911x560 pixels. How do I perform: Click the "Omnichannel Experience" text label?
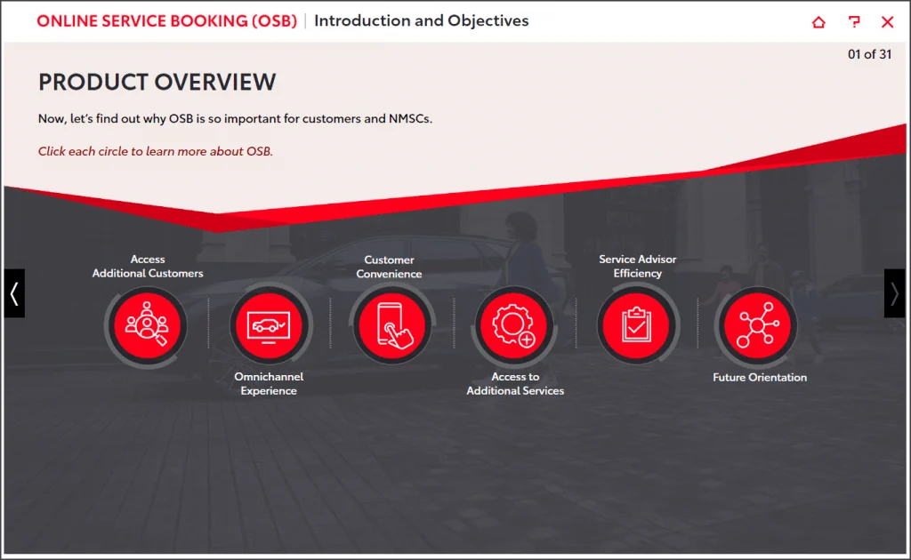click(x=269, y=384)
